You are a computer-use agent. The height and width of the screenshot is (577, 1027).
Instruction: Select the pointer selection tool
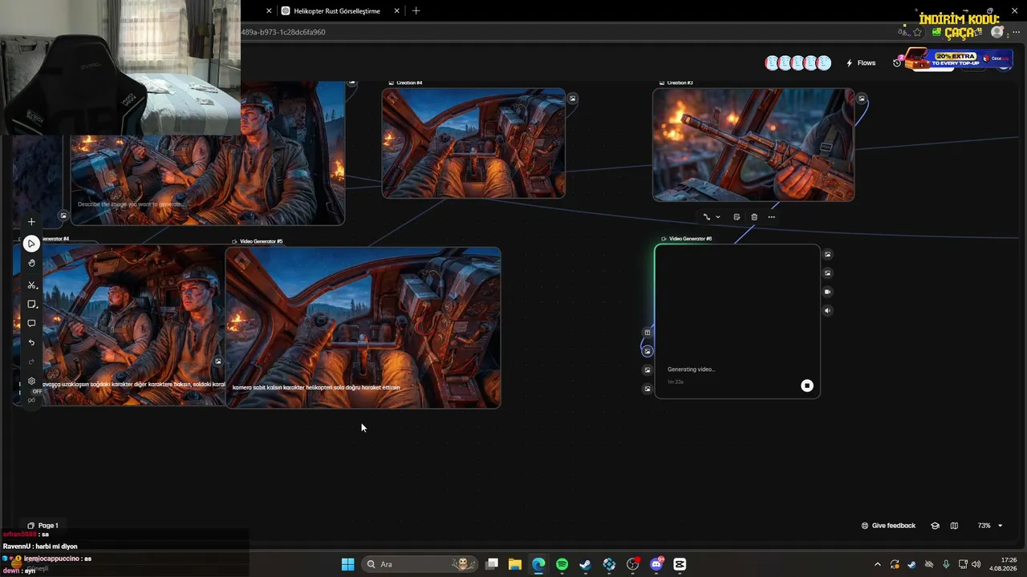coord(31,244)
